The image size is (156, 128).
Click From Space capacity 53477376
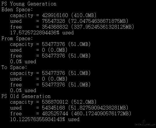pos(54,44)
